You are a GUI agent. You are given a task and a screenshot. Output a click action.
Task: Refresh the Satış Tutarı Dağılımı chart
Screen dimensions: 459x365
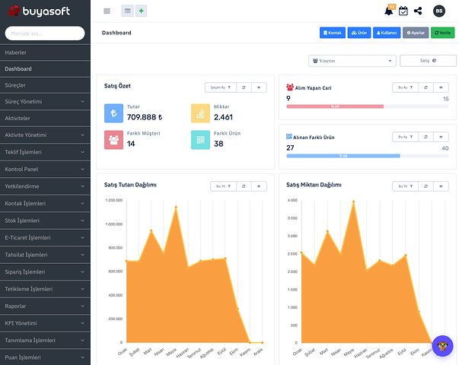click(x=244, y=186)
